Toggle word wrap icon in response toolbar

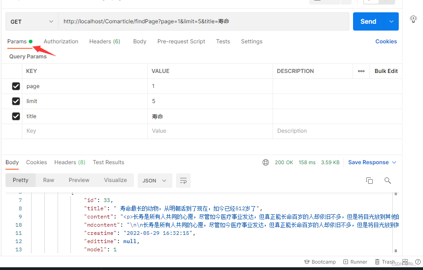click(x=183, y=181)
